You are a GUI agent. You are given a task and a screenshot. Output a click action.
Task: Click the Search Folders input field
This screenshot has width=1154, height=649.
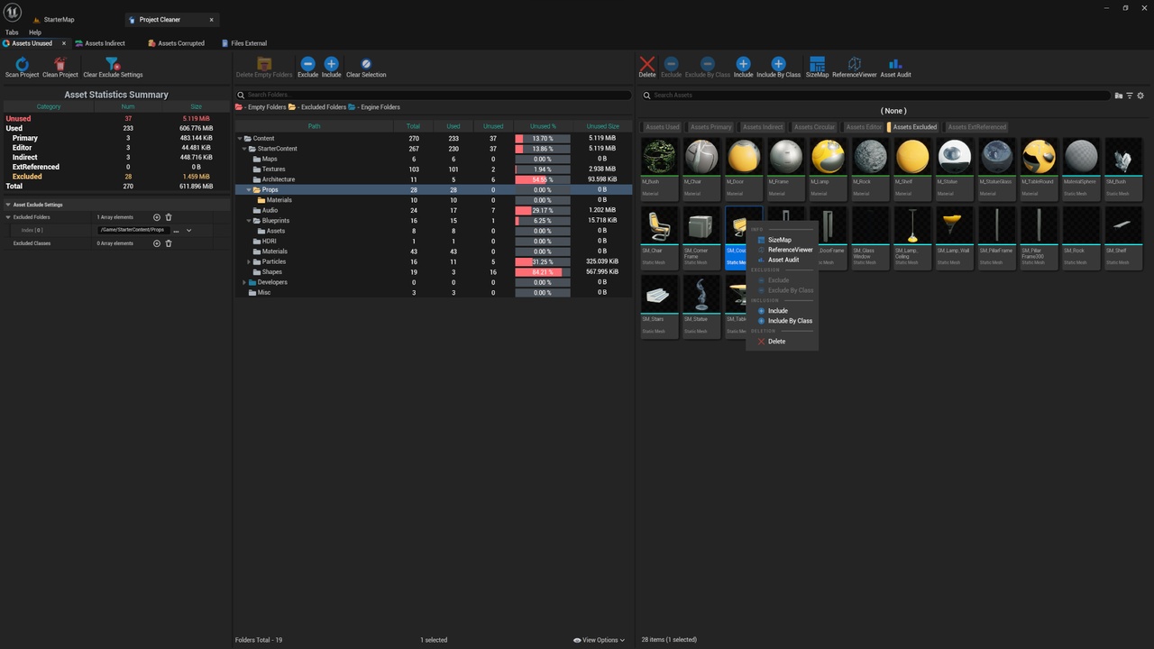pyautogui.click(x=433, y=95)
